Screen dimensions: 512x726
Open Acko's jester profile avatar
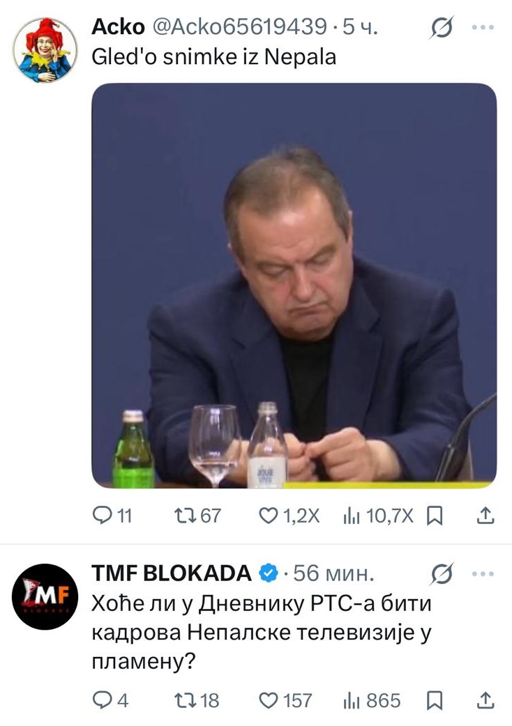click(x=45, y=50)
